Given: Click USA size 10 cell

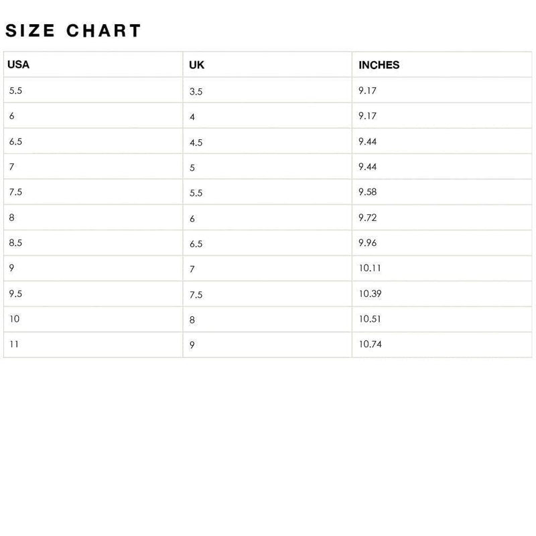Looking at the screenshot, I should pyautogui.click(x=93, y=319).
